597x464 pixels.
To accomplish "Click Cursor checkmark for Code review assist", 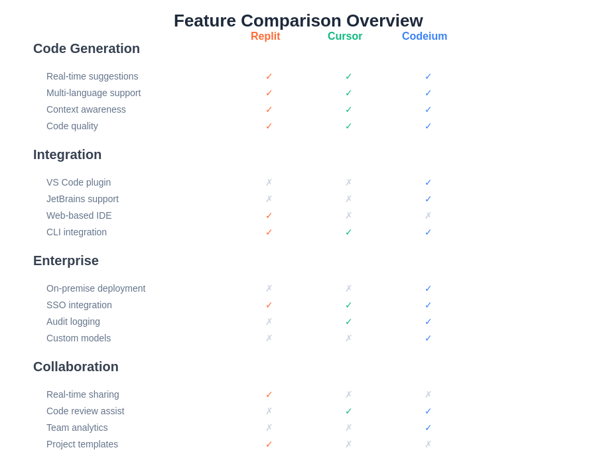I will pyautogui.click(x=349, y=411).
